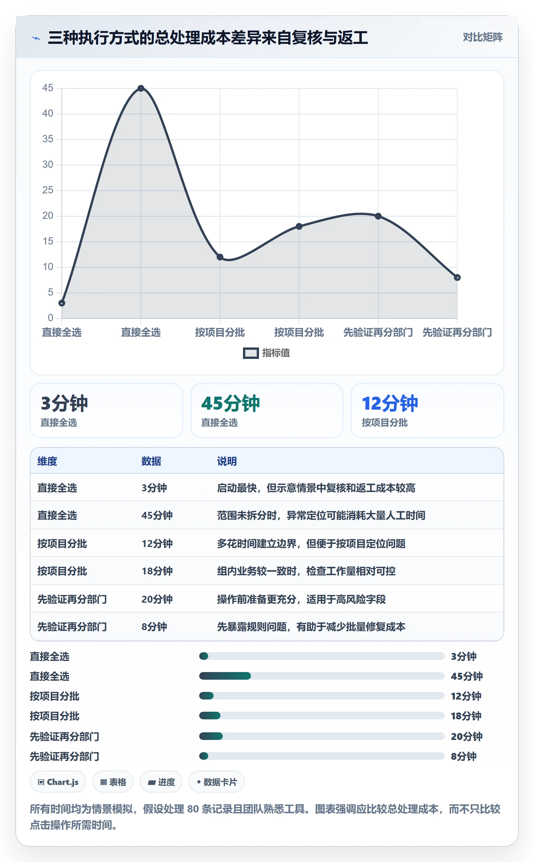The height and width of the screenshot is (862, 534).
Task: Click table cell 启动最快 description
Action: click(316, 488)
